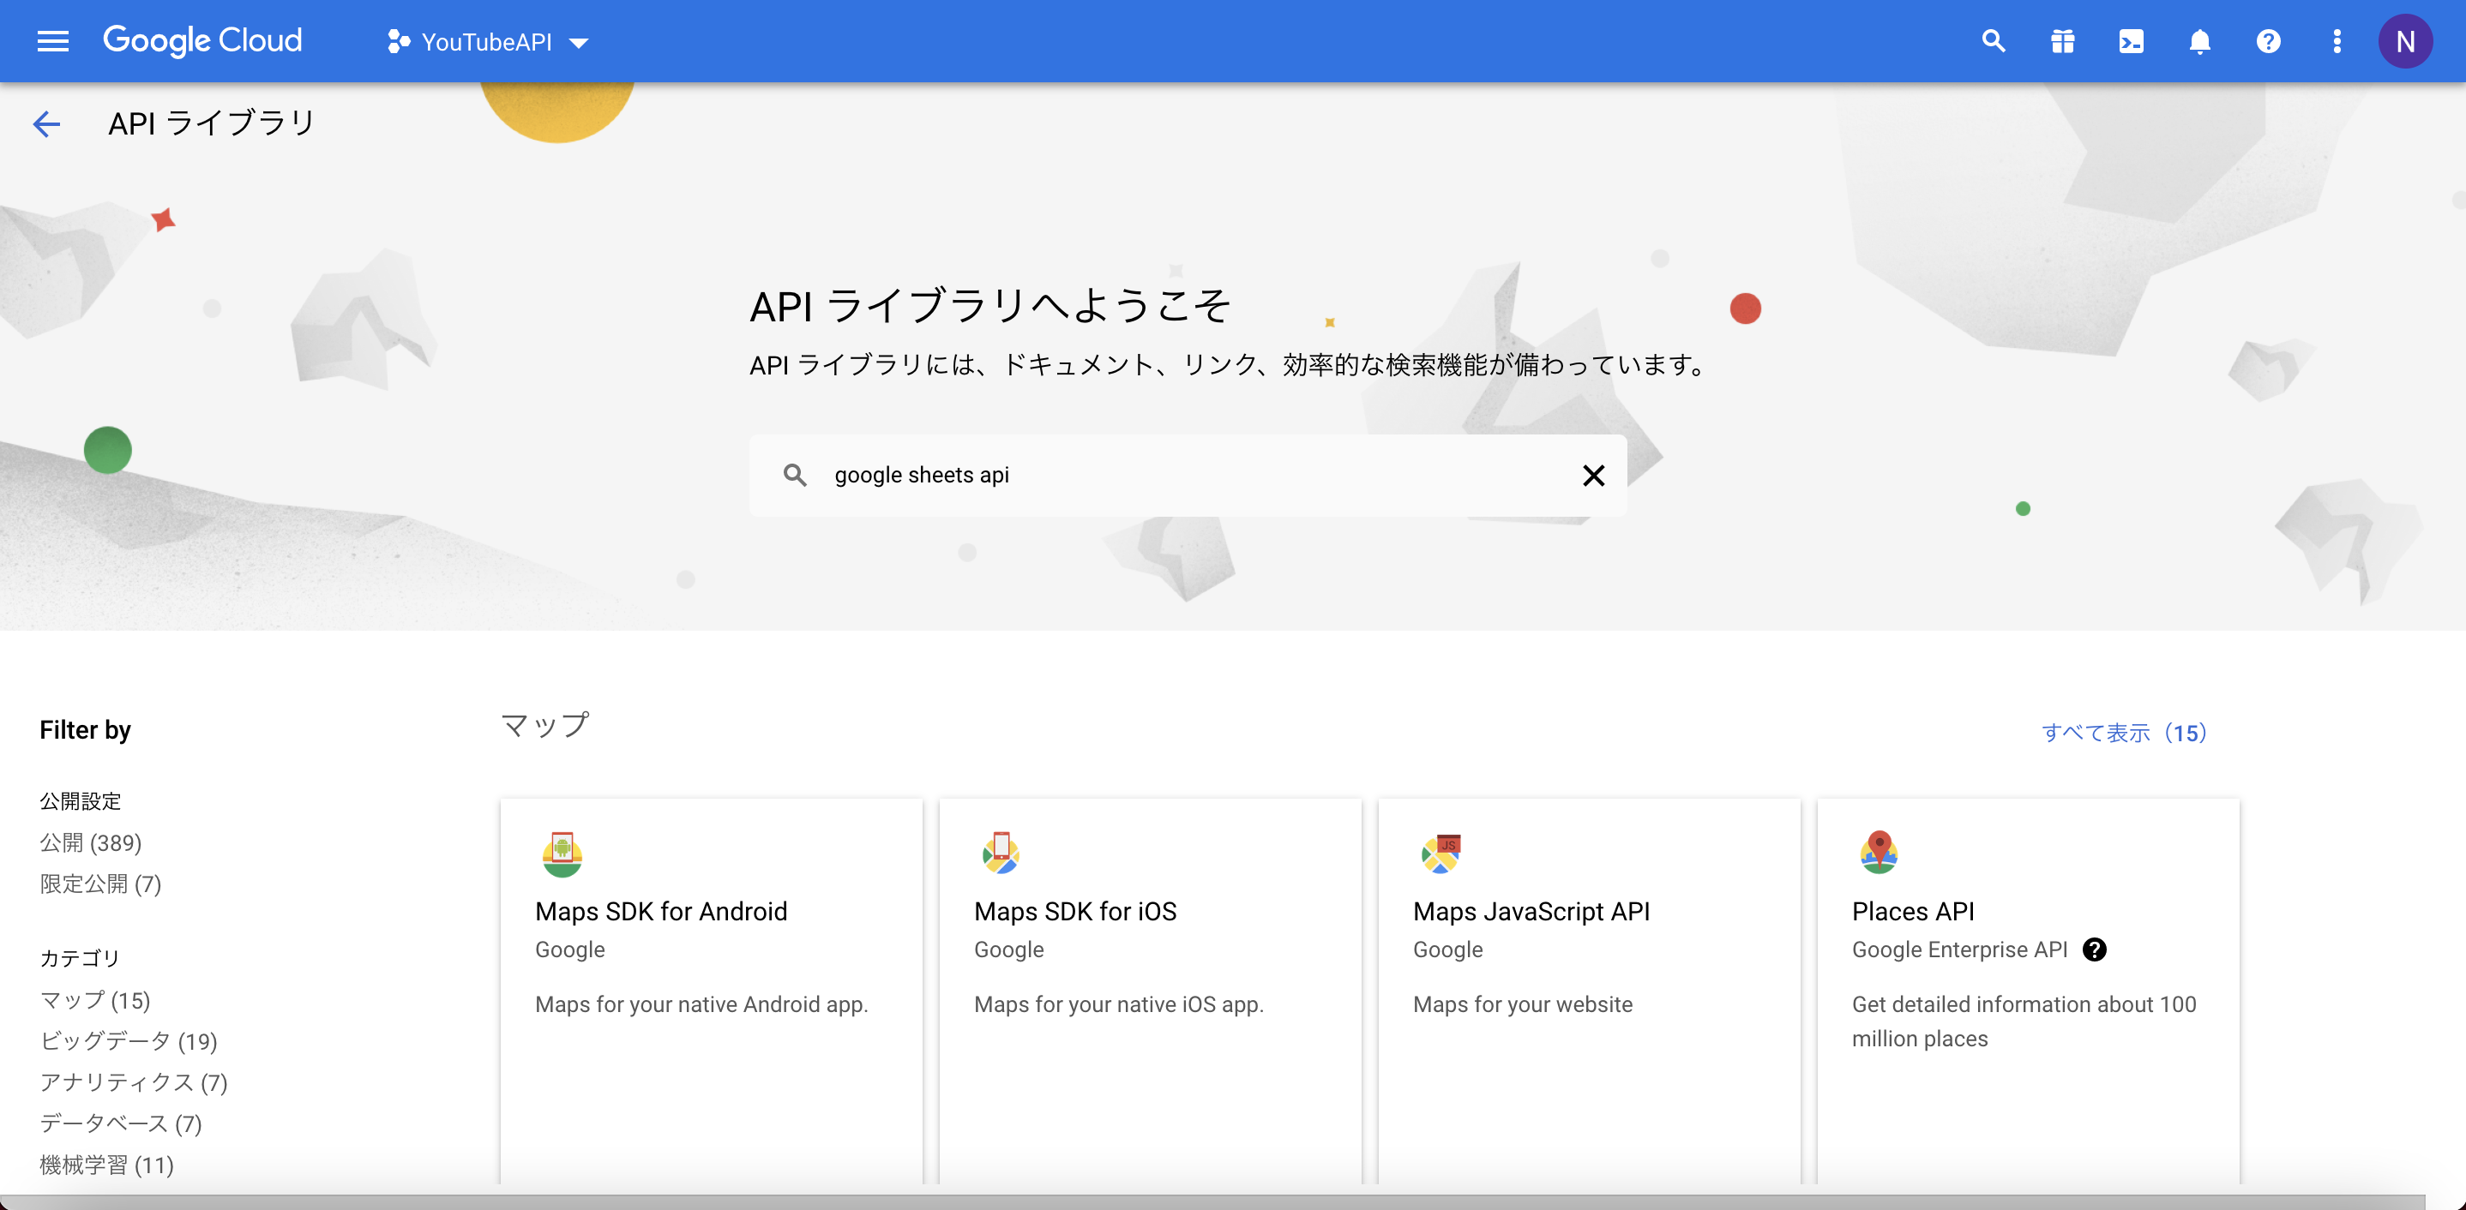
Task: Open the YouTubeAPI project selector dropdown
Action: (488, 41)
